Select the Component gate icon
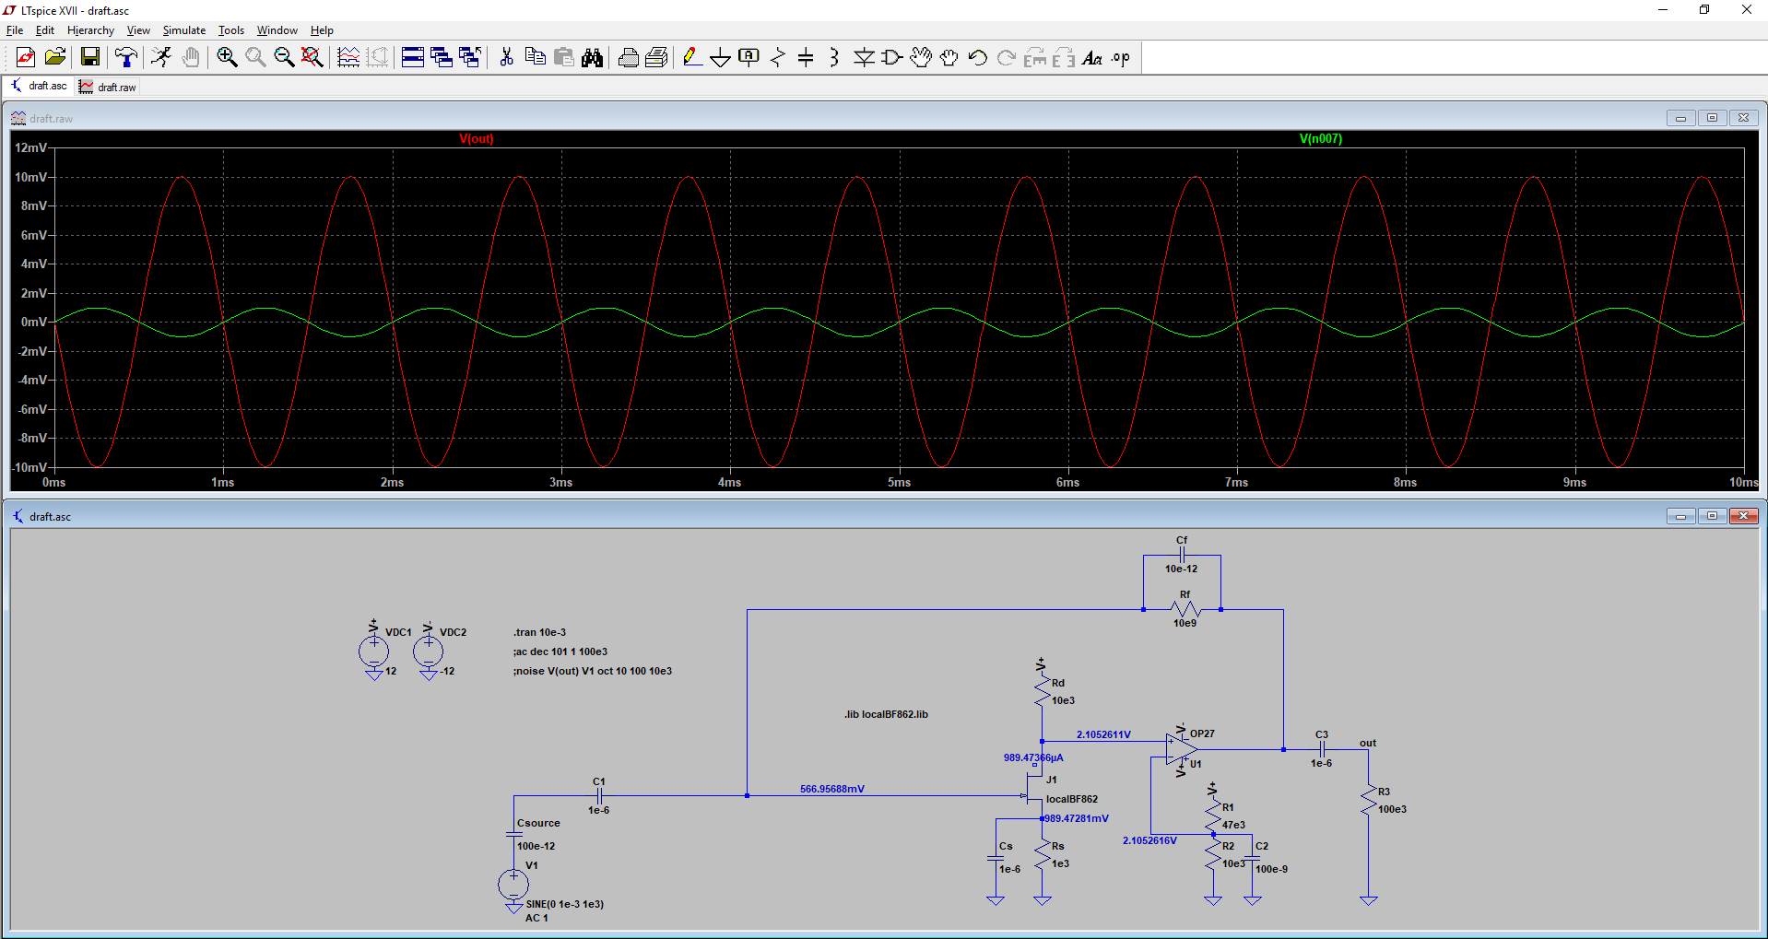This screenshot has width=1768, height=939. click(892, 57)
